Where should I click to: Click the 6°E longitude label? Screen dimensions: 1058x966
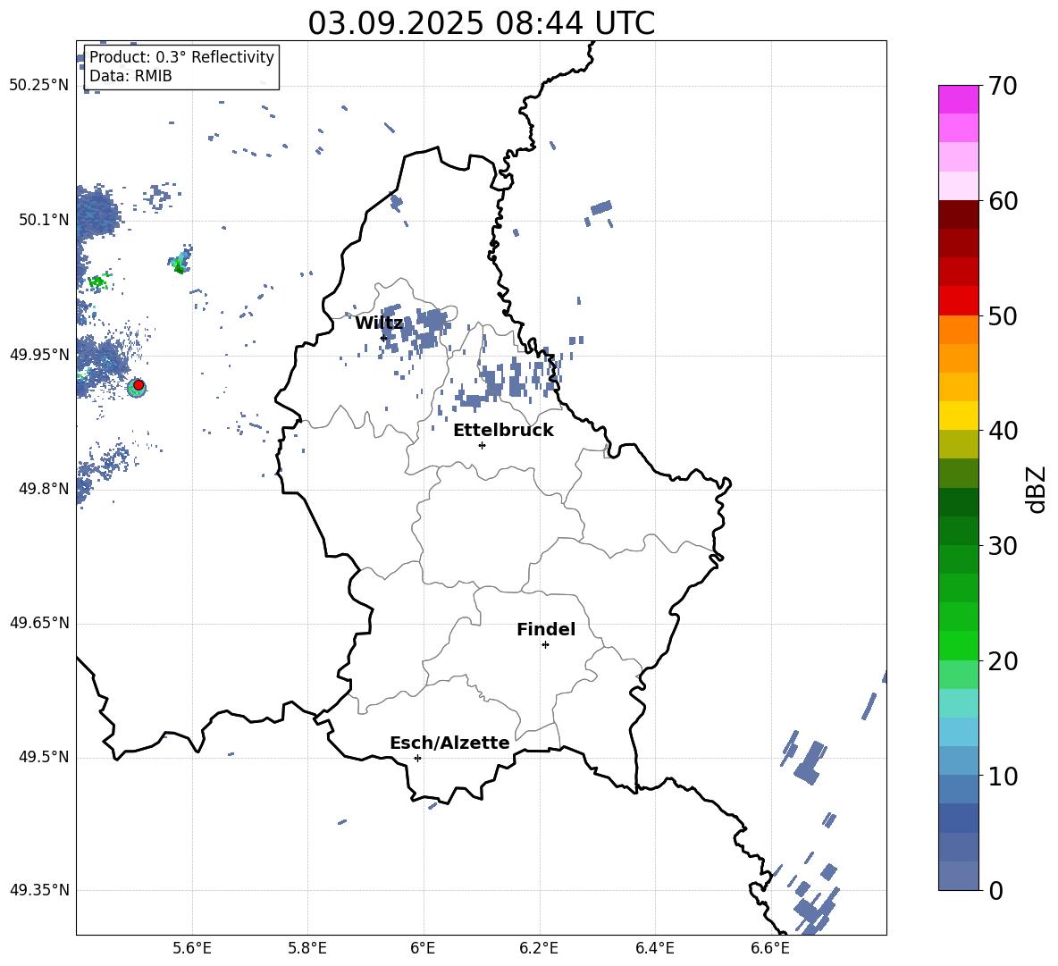[x=423, y=949]
